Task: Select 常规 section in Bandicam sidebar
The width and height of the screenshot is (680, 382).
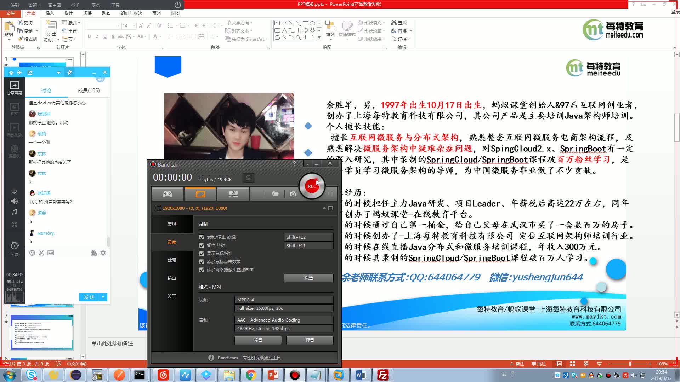Action: (172, 224)
